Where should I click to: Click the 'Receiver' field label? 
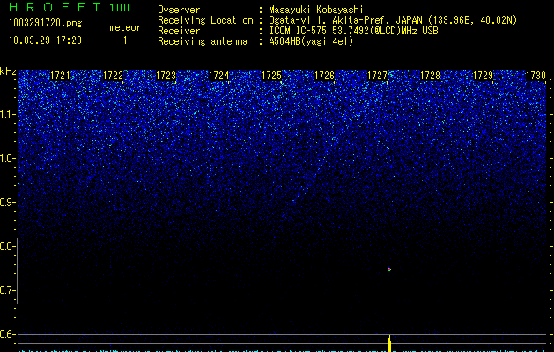click(x=179, y=31)
